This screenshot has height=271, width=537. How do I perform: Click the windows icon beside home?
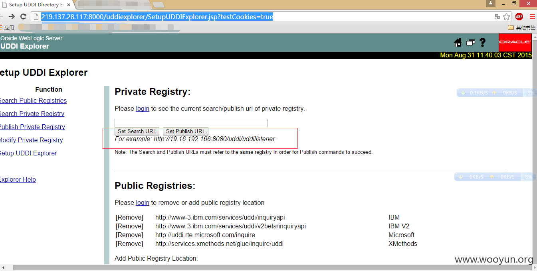pyautogui.click(x=470, y=43)
